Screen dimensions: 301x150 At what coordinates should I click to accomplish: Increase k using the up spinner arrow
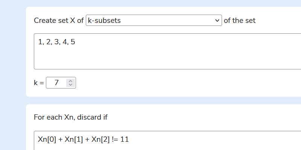pos(70,81)
